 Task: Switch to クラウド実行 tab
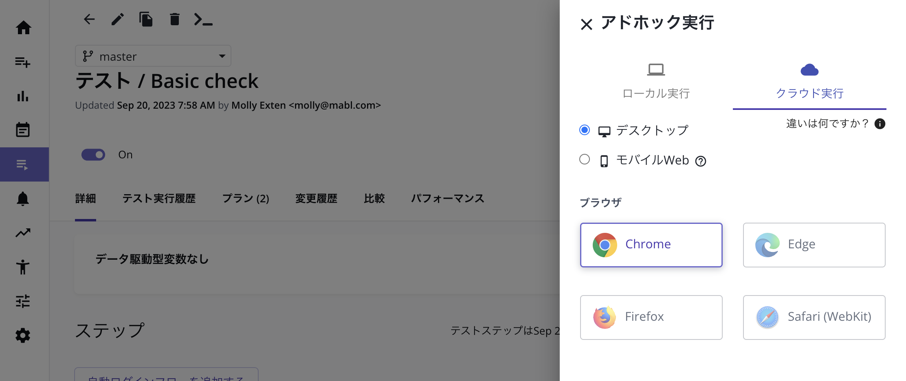tap(809, 82)
